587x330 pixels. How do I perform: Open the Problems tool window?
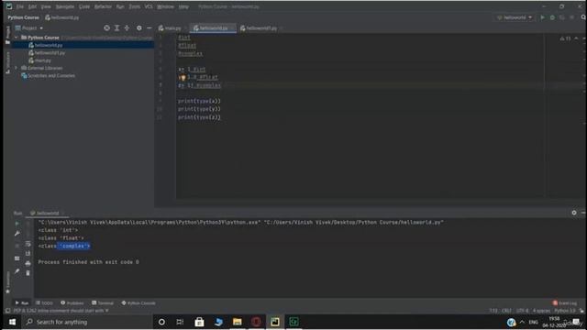click(x=72, y=303)
